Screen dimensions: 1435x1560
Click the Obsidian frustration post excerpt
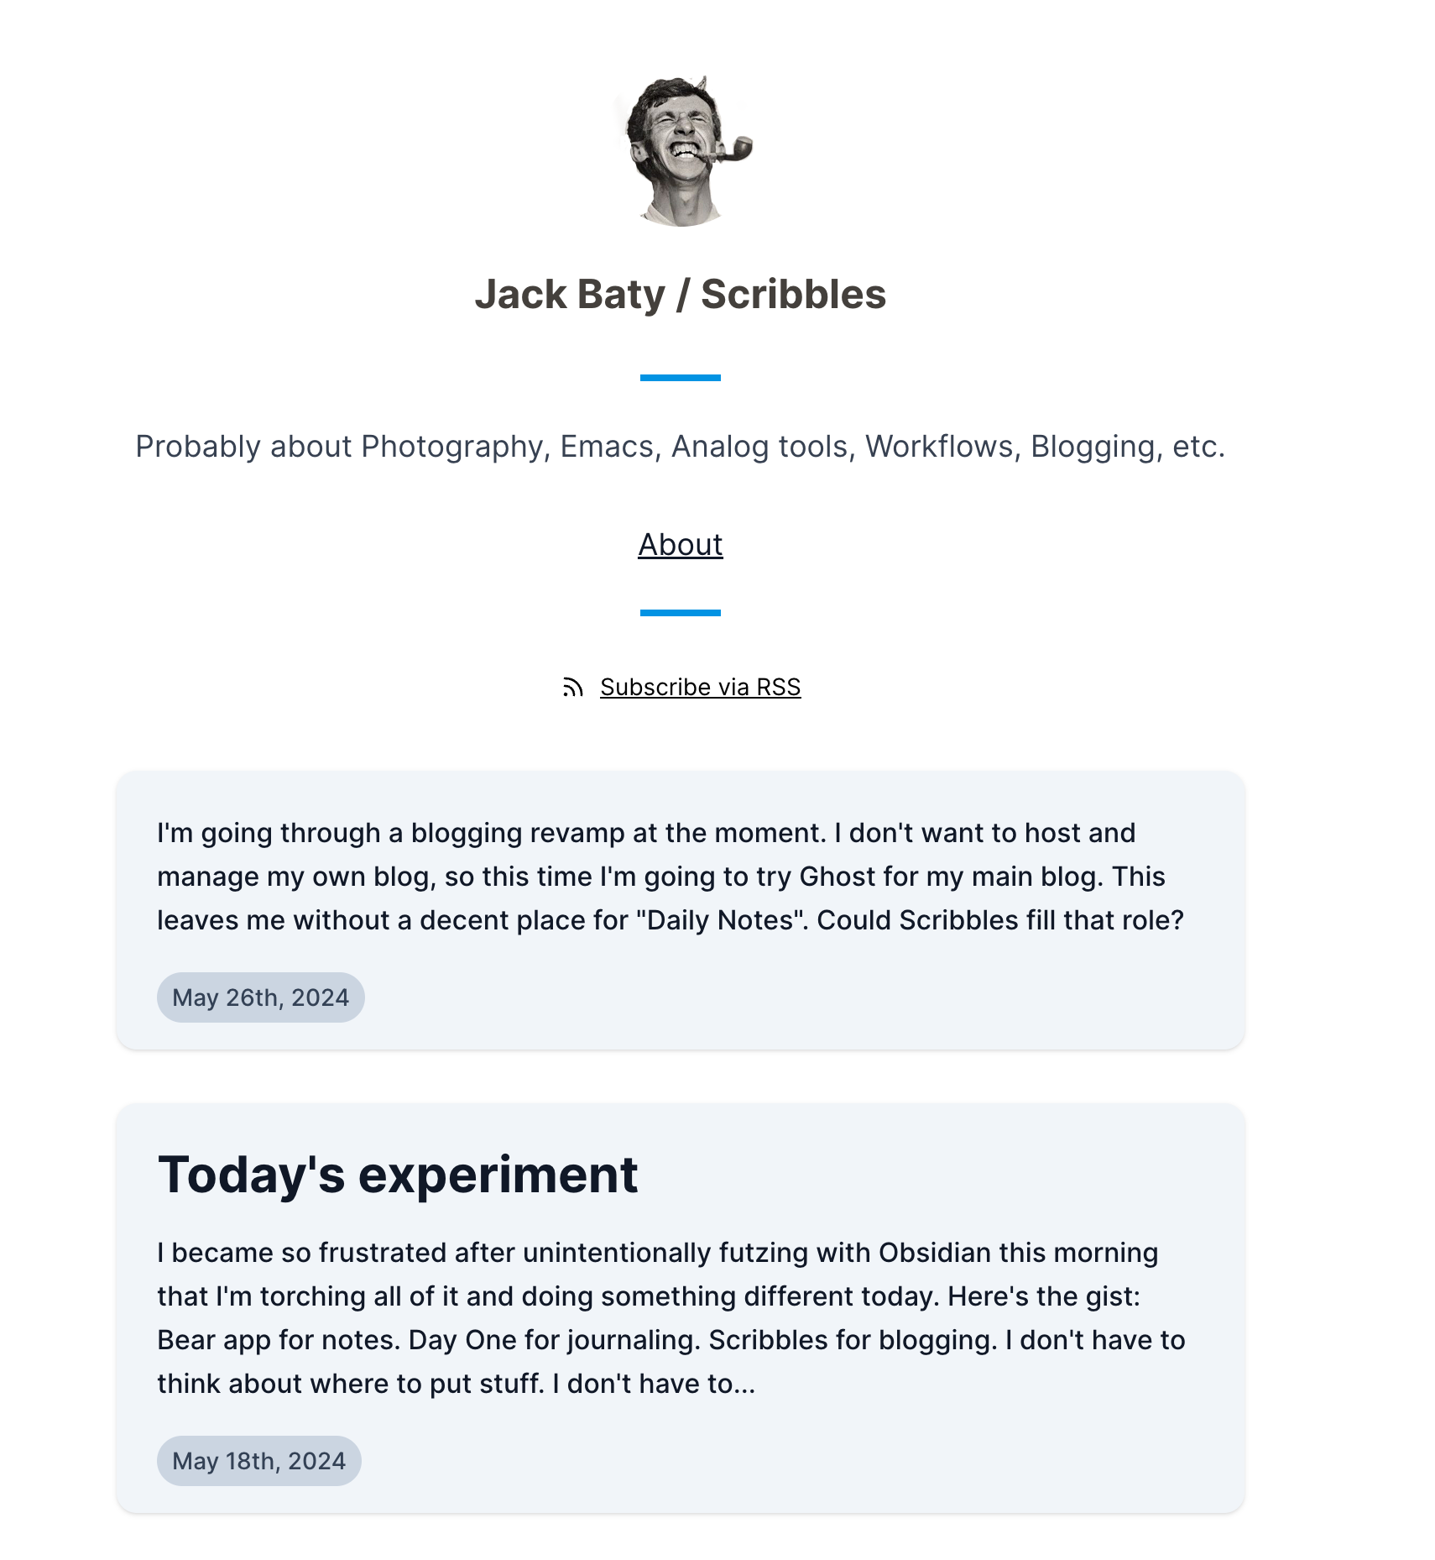point(671,1318)
